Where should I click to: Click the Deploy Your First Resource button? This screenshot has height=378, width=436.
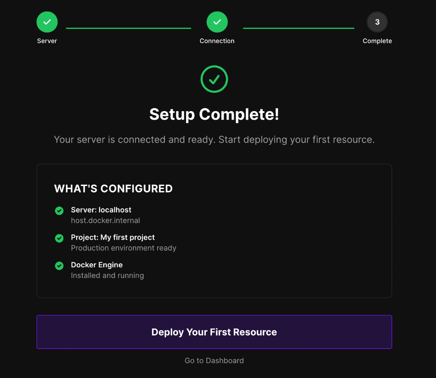tap(214, 332)
